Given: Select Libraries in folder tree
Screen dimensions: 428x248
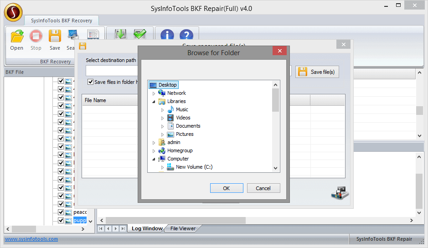Looking at the screenshot, I should [176, 101].
